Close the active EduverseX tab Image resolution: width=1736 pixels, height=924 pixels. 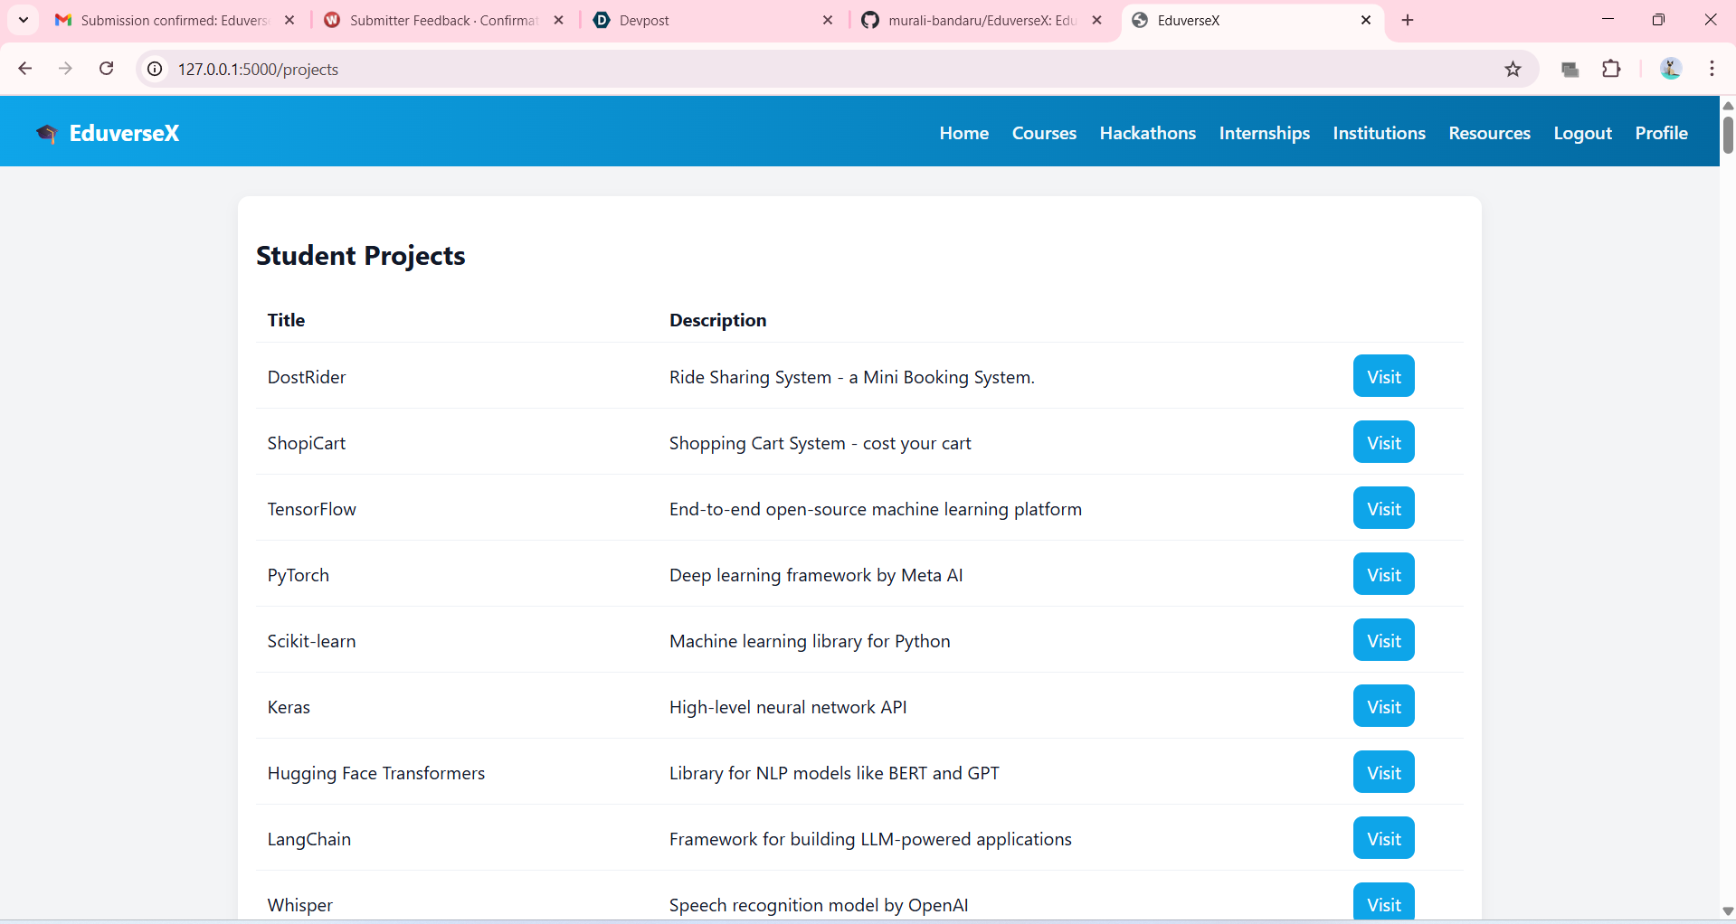tap(1366, 20)
